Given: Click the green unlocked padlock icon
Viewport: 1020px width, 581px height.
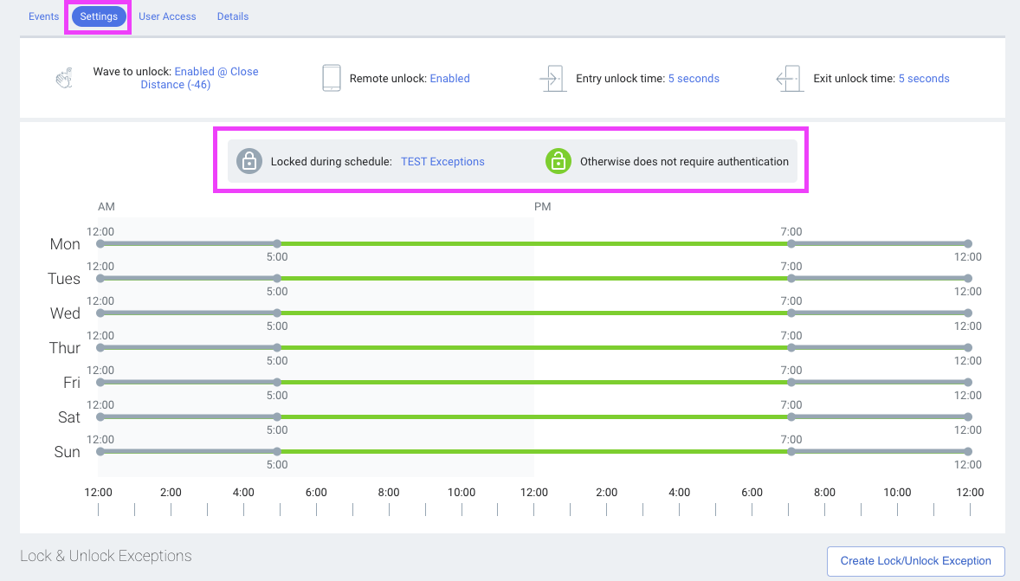Looking at the screenshot, I should 558,161.
